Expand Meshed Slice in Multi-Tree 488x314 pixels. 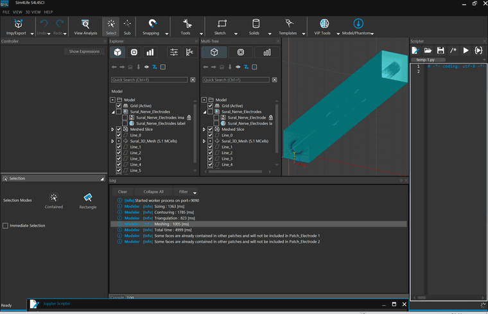204,129
